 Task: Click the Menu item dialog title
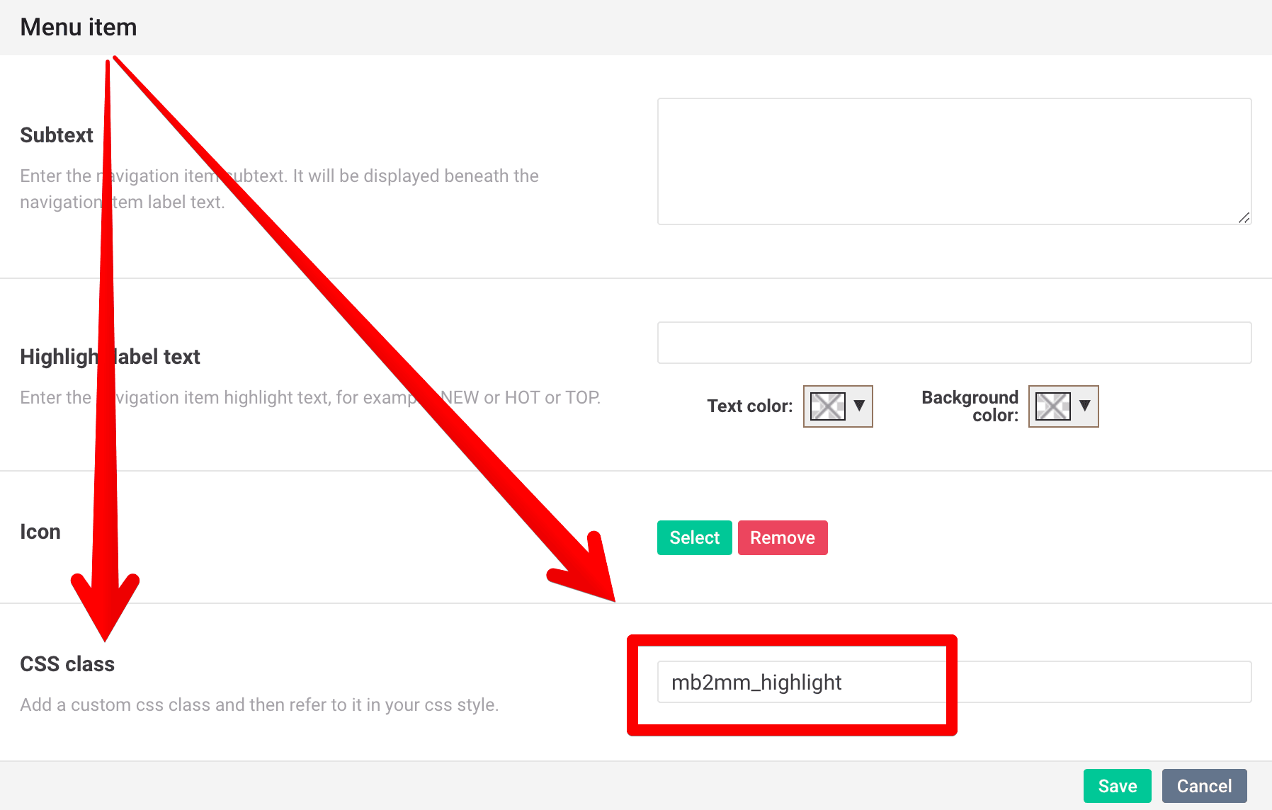coord(79,27)
